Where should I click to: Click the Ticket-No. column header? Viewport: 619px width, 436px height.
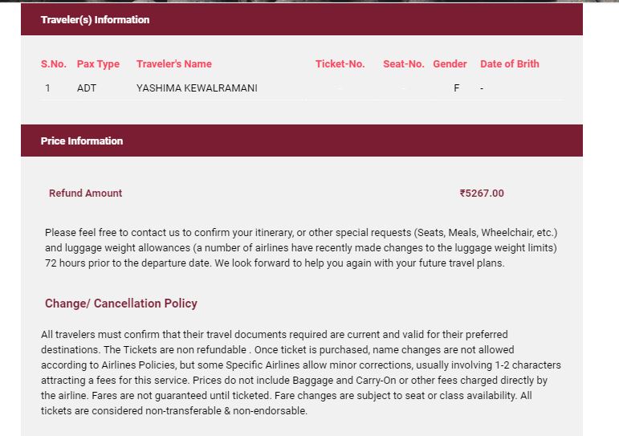coord(340,64)
